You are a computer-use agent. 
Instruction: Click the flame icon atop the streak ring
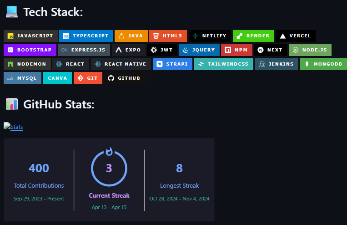[x=109, y=151]
